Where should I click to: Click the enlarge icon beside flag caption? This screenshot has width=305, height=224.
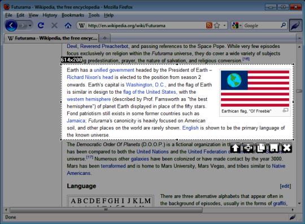click(285, 111)
